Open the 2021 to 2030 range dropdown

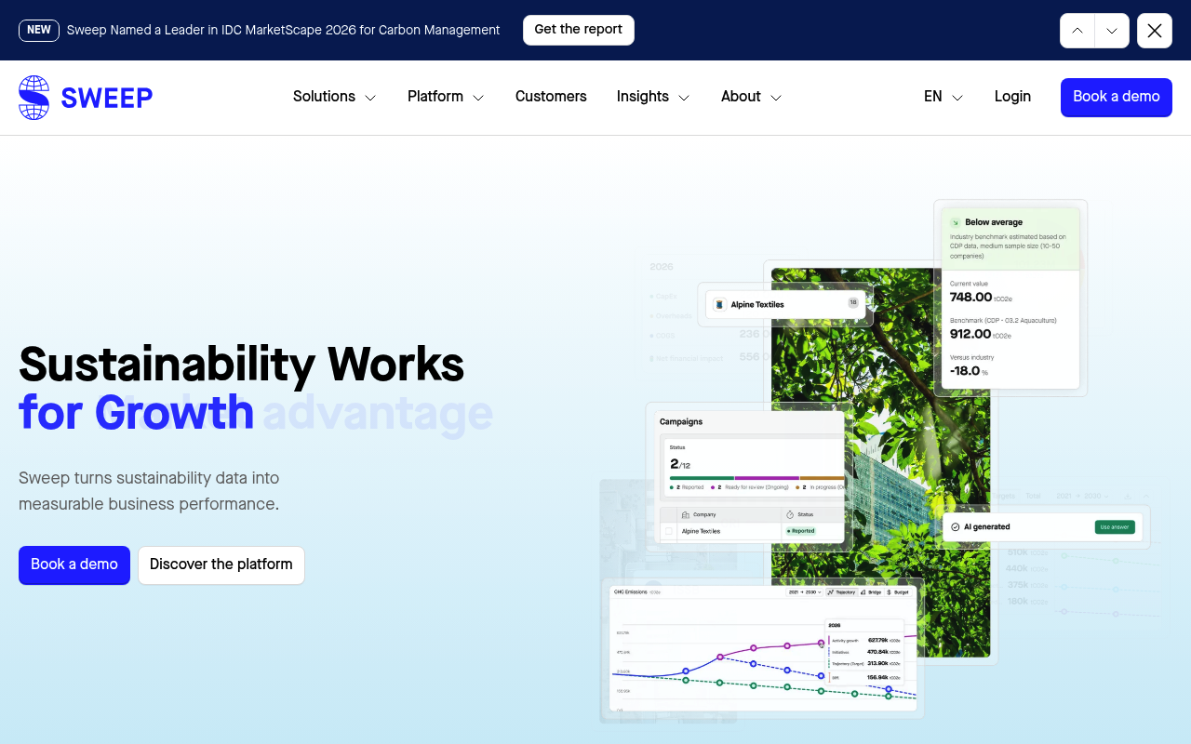point(804,592)
